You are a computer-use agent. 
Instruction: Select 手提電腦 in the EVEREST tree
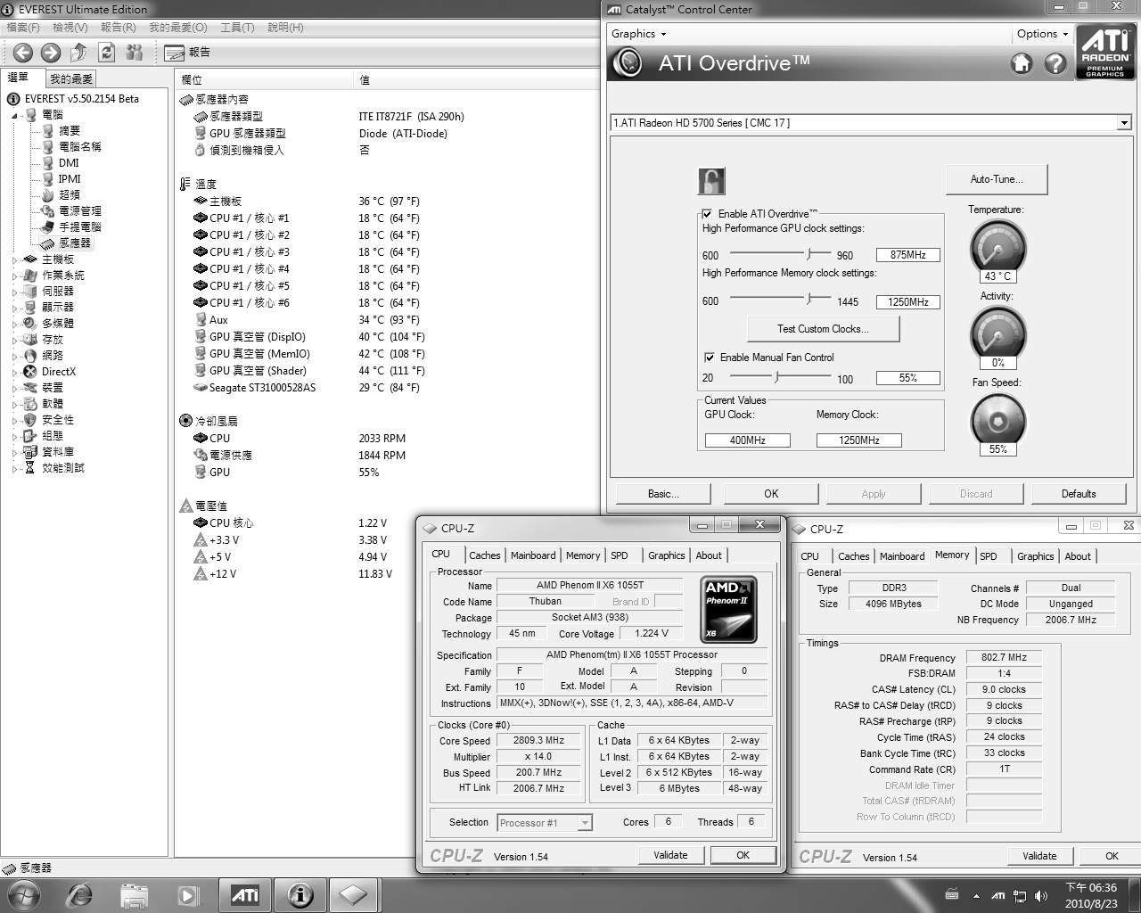click(80, 226)
